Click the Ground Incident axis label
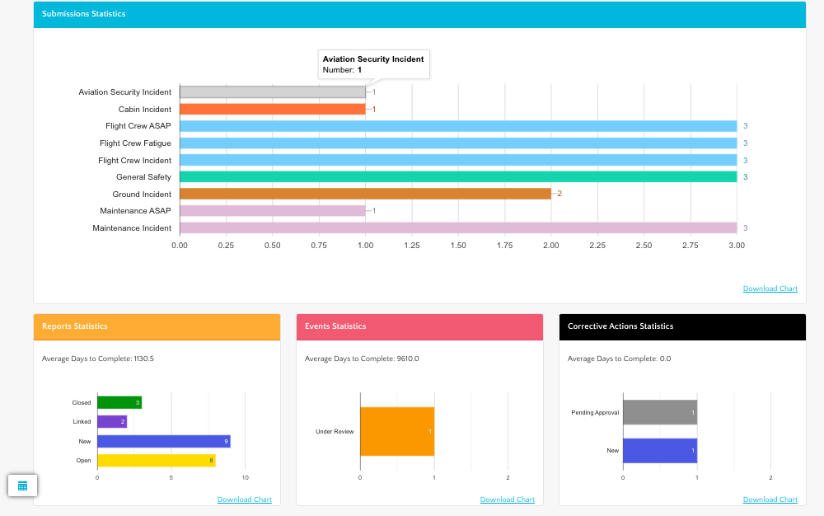This screenshot has height=516, width=824. tap(142, 194)
